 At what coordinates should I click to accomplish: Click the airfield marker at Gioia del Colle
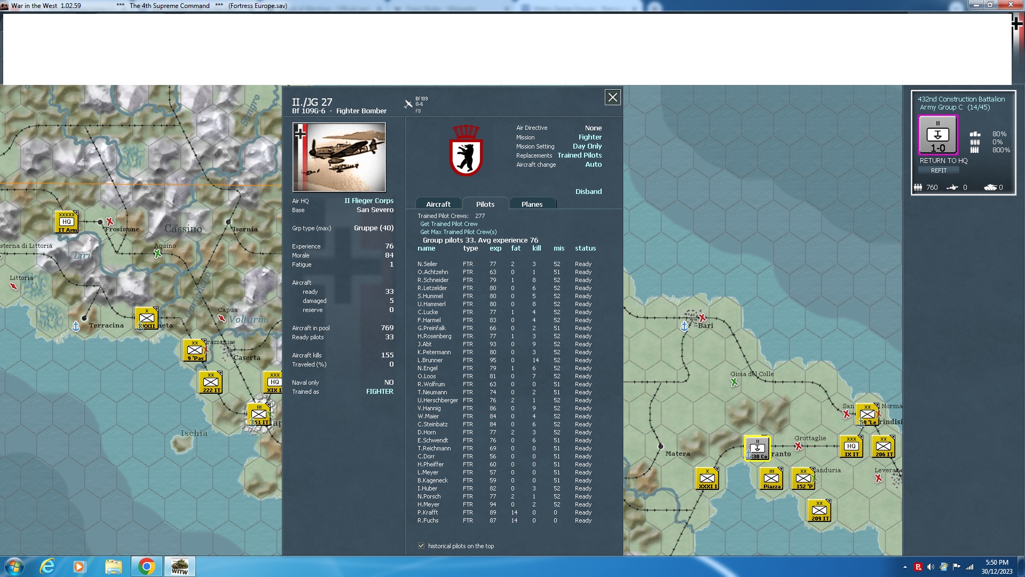(734, 380)
